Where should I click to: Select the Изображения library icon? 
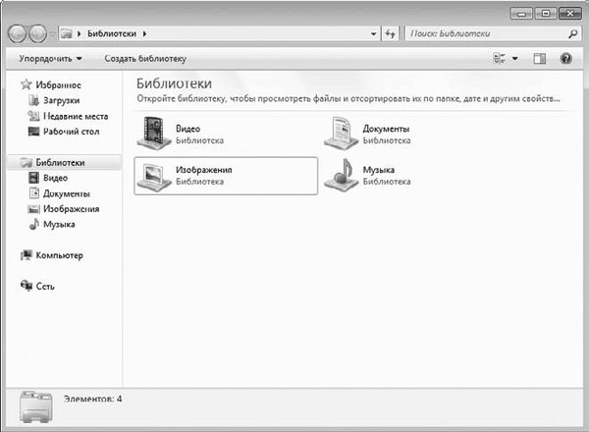(152, 176)
